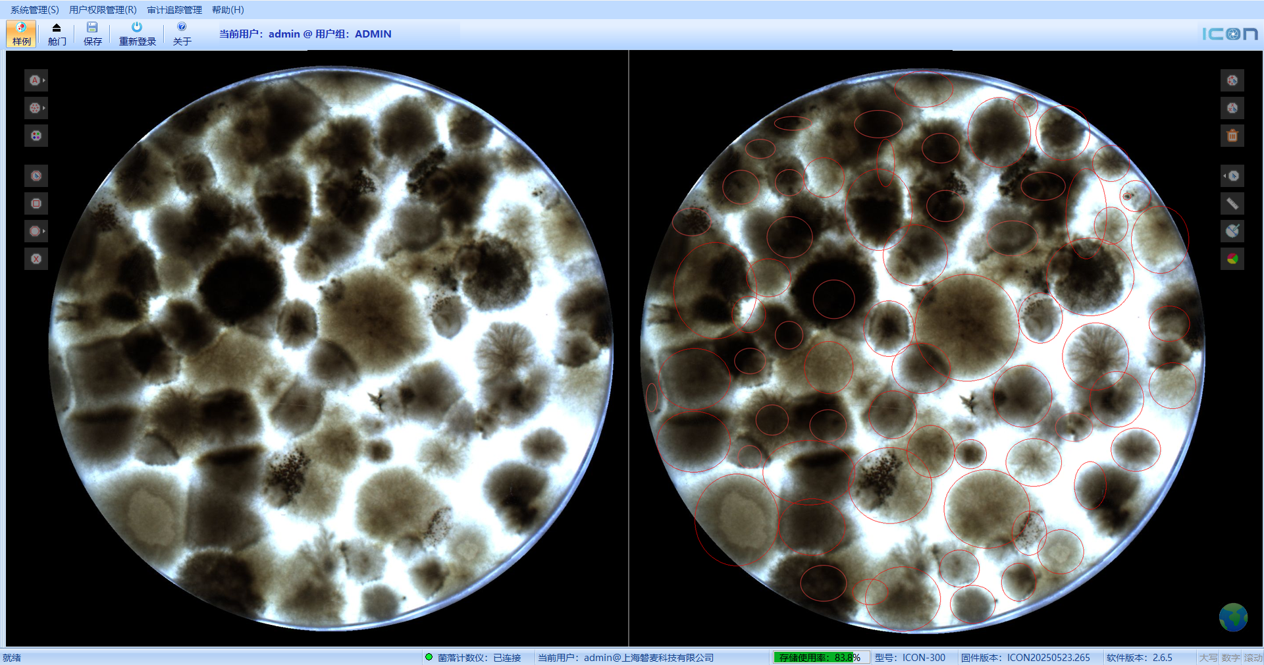Open the 系统管理(S) menu
This screenshot has height=665, width=1264.
34,10
